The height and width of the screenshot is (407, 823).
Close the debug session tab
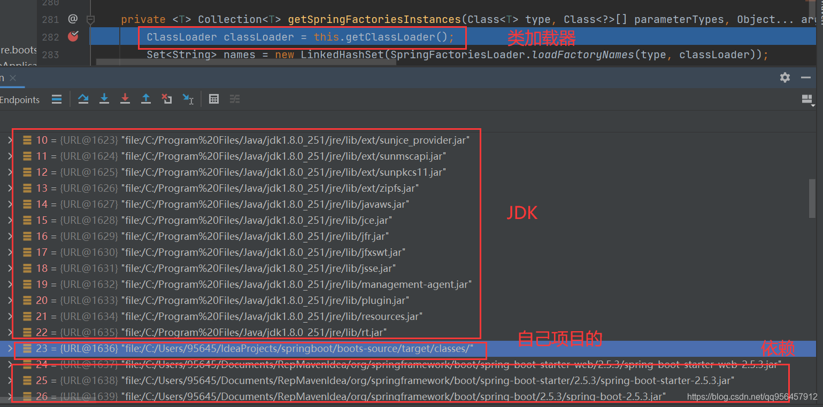coord(13,78)
